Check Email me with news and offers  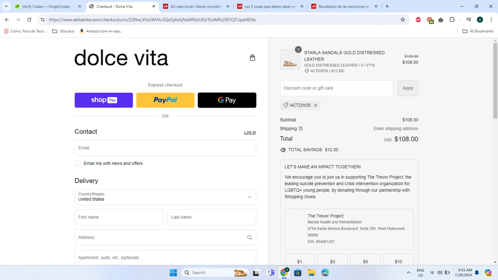(78, 164)
